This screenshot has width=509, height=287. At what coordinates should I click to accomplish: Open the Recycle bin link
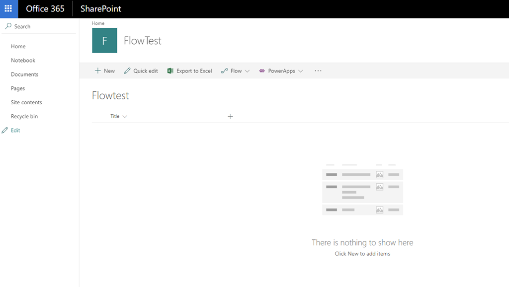[x=24, y=117]
